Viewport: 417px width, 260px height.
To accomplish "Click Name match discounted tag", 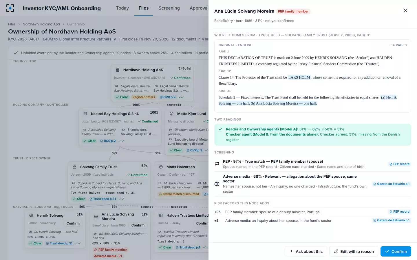I will click(x=179, y=194).
